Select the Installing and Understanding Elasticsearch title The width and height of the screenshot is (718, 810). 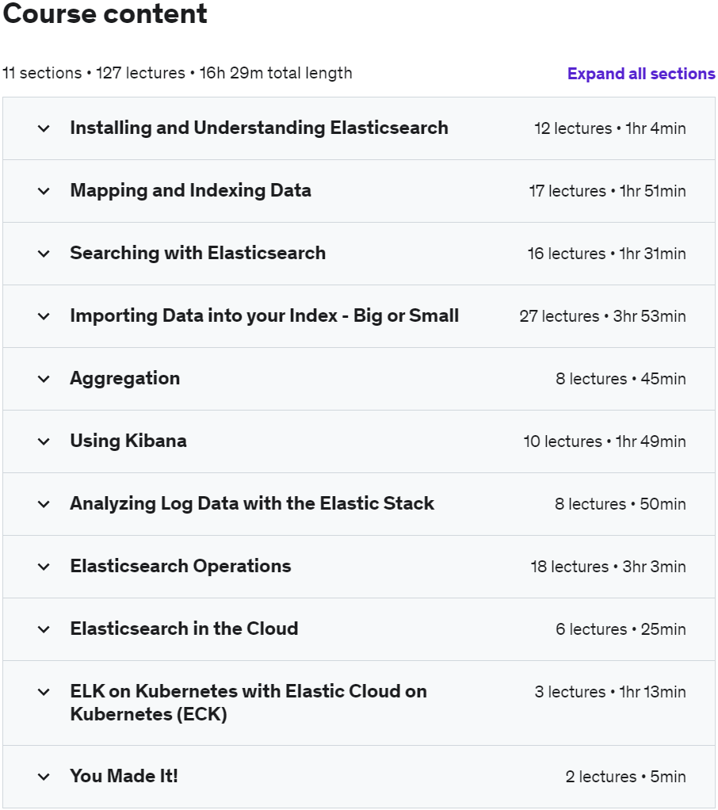click(259, 128)
